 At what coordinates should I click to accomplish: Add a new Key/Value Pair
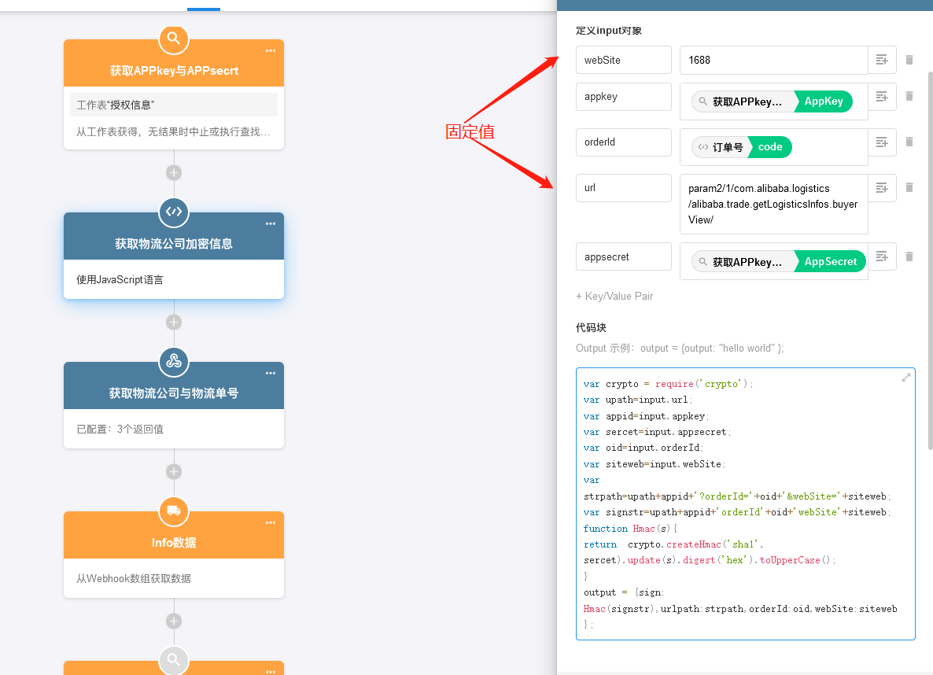coord(614,297)
